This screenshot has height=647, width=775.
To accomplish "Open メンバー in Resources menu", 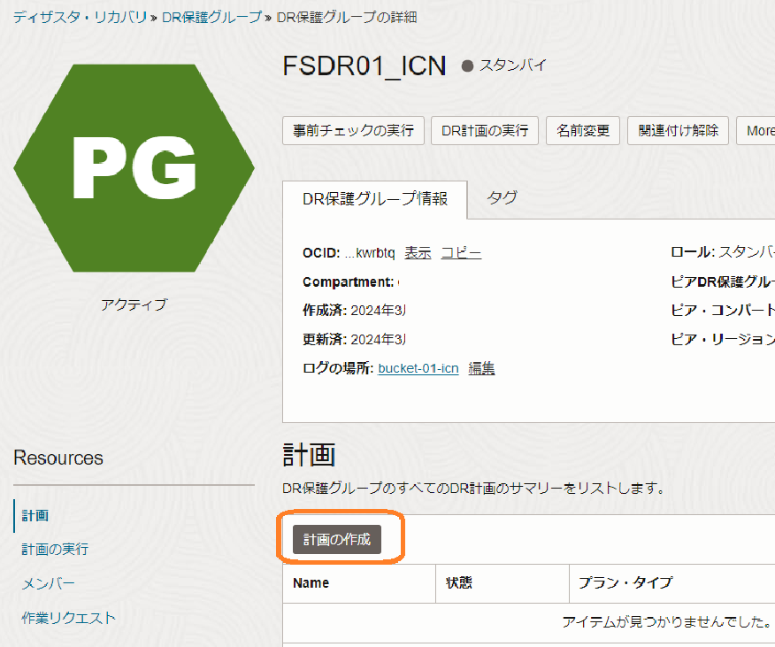I will pos(49,583).
